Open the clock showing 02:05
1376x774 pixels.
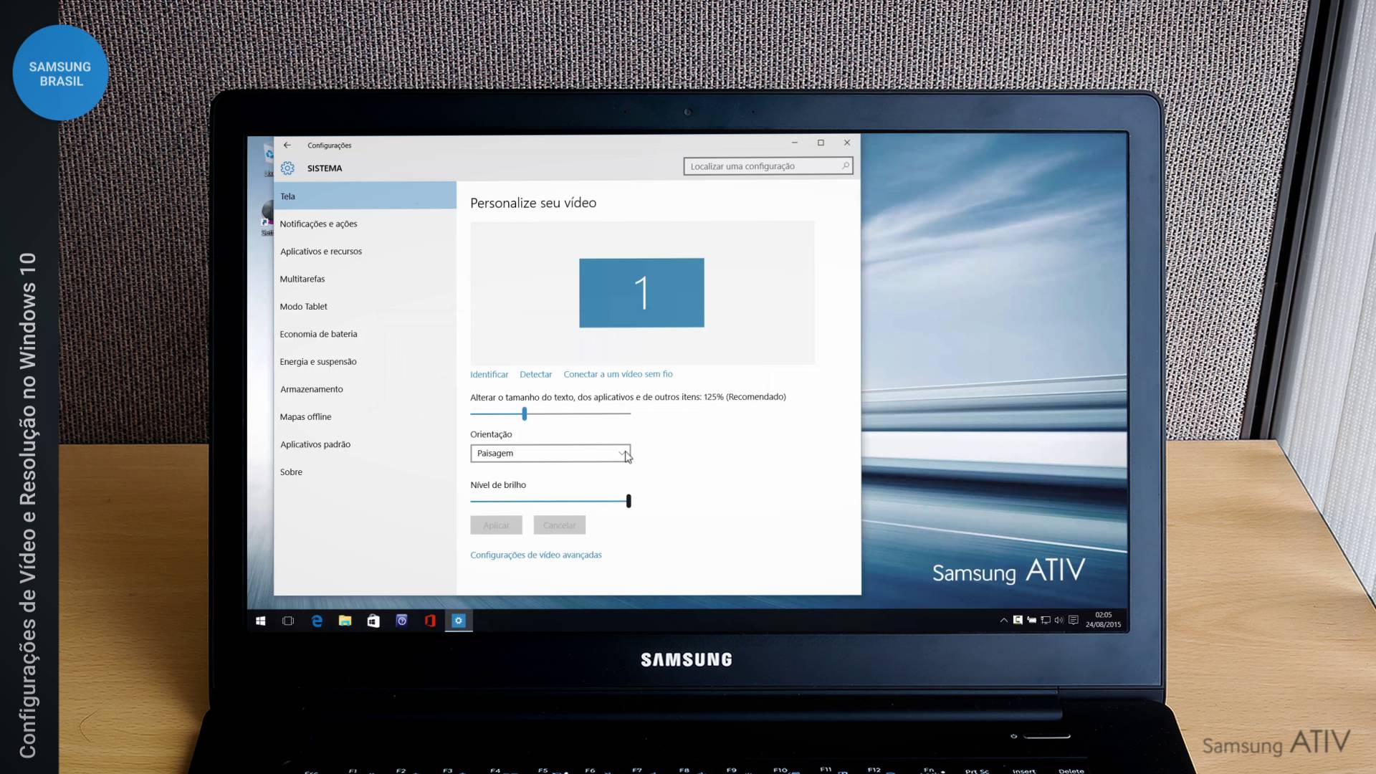1103,620
